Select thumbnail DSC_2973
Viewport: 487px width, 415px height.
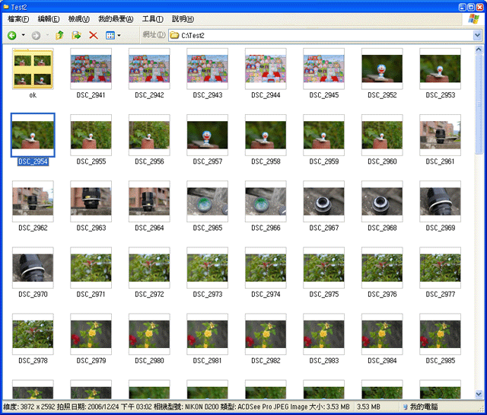pos(207,267)
